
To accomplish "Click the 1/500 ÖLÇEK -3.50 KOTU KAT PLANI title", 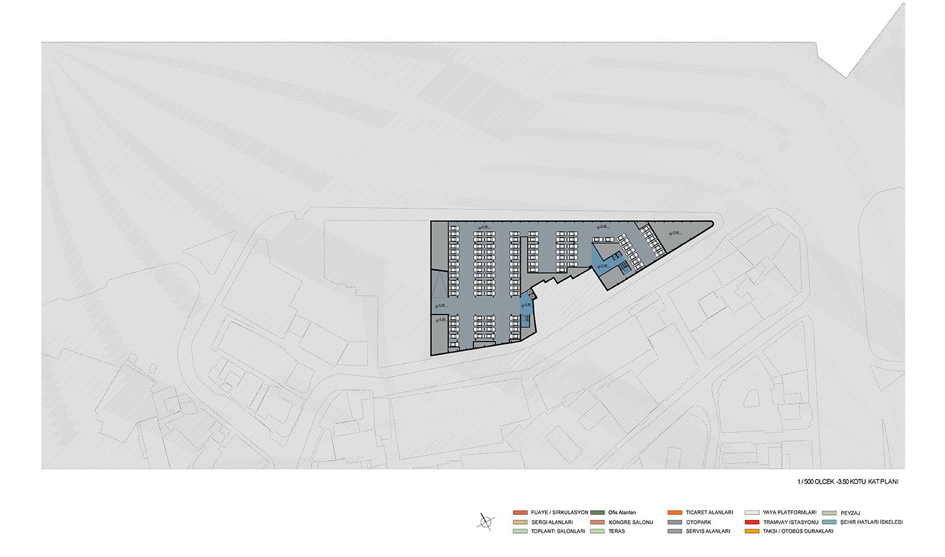I will [x=847, y=482].
